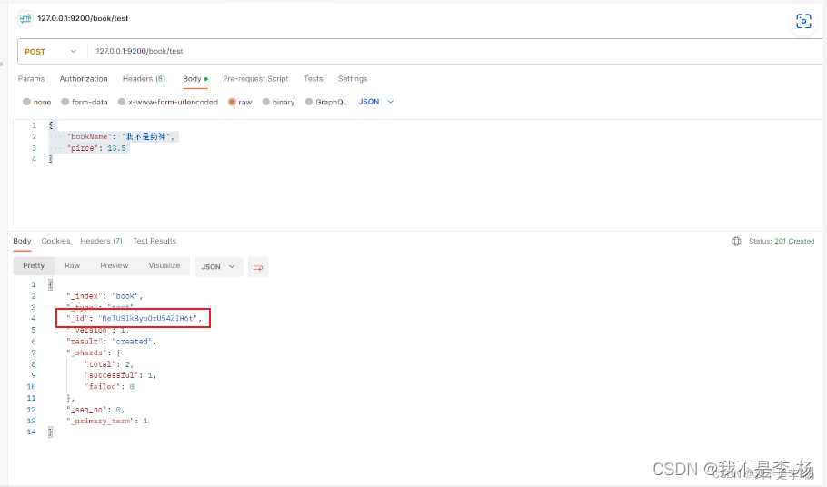Click the request tab title 127.0.0.1:9200/book/test
The height and width of the screenshot is (487, 827).
83,18
